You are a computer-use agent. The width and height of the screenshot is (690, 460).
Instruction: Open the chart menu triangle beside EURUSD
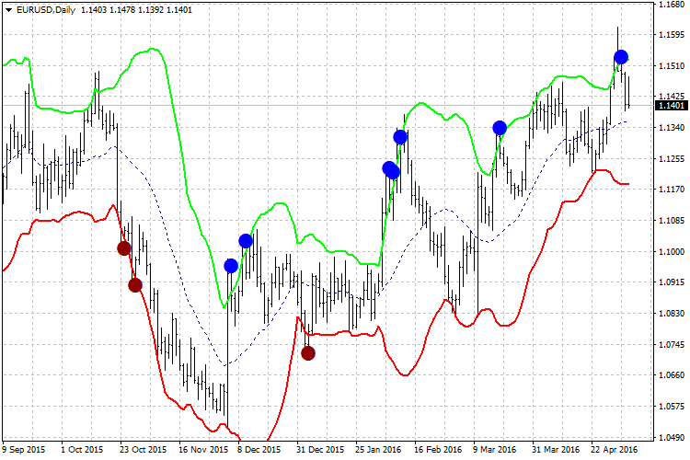(8, 10)
